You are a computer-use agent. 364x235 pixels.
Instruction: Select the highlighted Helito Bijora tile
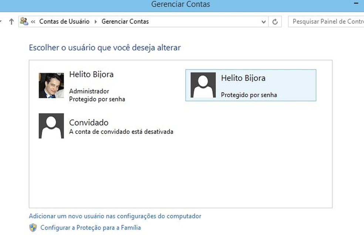(x=251, y=85)
